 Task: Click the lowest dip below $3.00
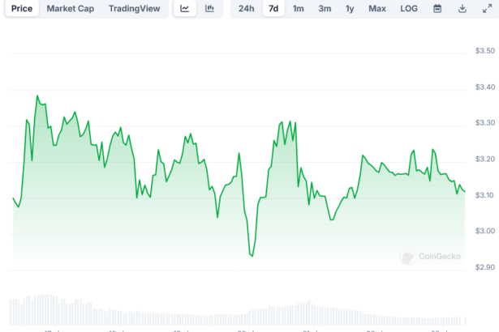click(252, 256)
